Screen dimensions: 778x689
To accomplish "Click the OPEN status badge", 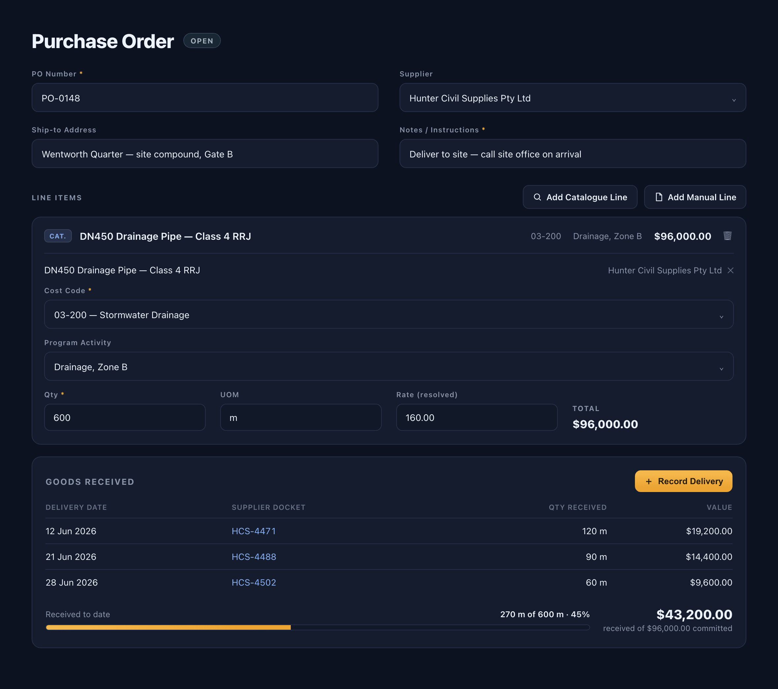I will tap(202, 41).
